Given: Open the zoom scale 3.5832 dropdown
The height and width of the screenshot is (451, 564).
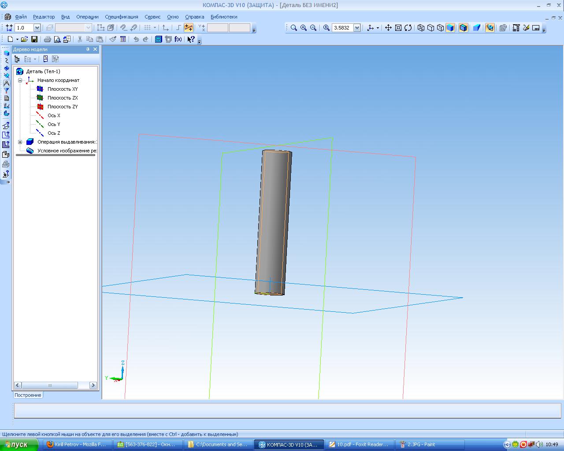Looking at the screenshot, I should point(357,28).
